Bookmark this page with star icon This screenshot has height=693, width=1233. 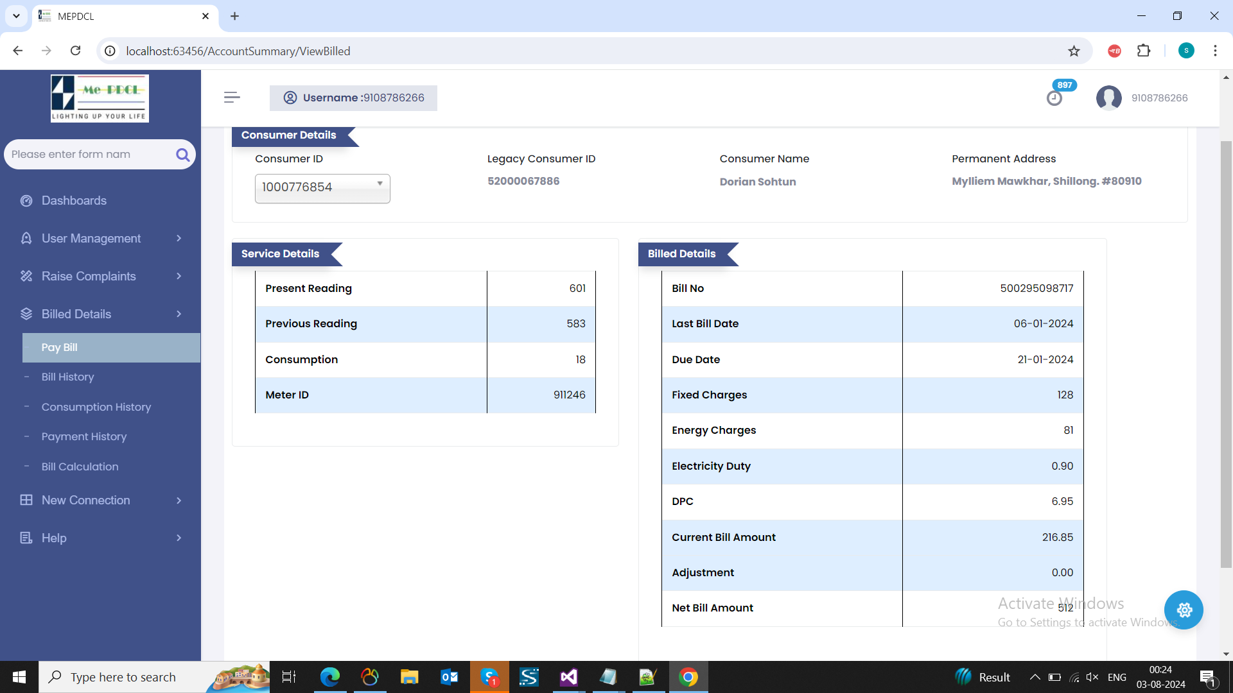point(1074,51)
